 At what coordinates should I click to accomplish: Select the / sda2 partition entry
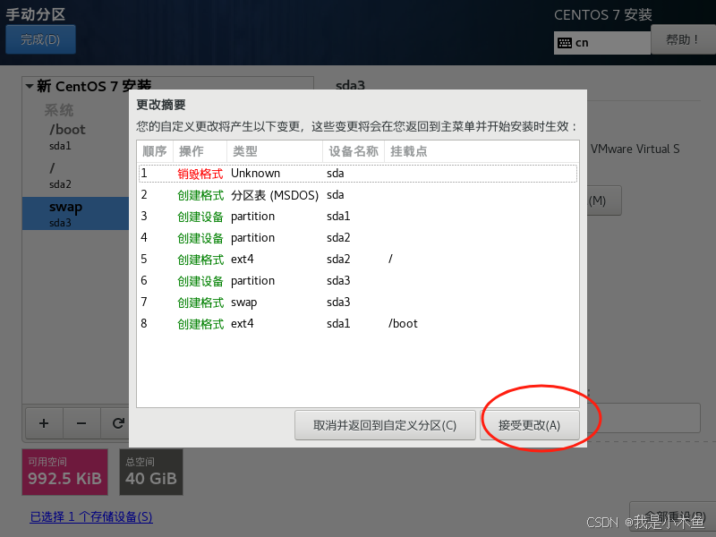[76, 175]
